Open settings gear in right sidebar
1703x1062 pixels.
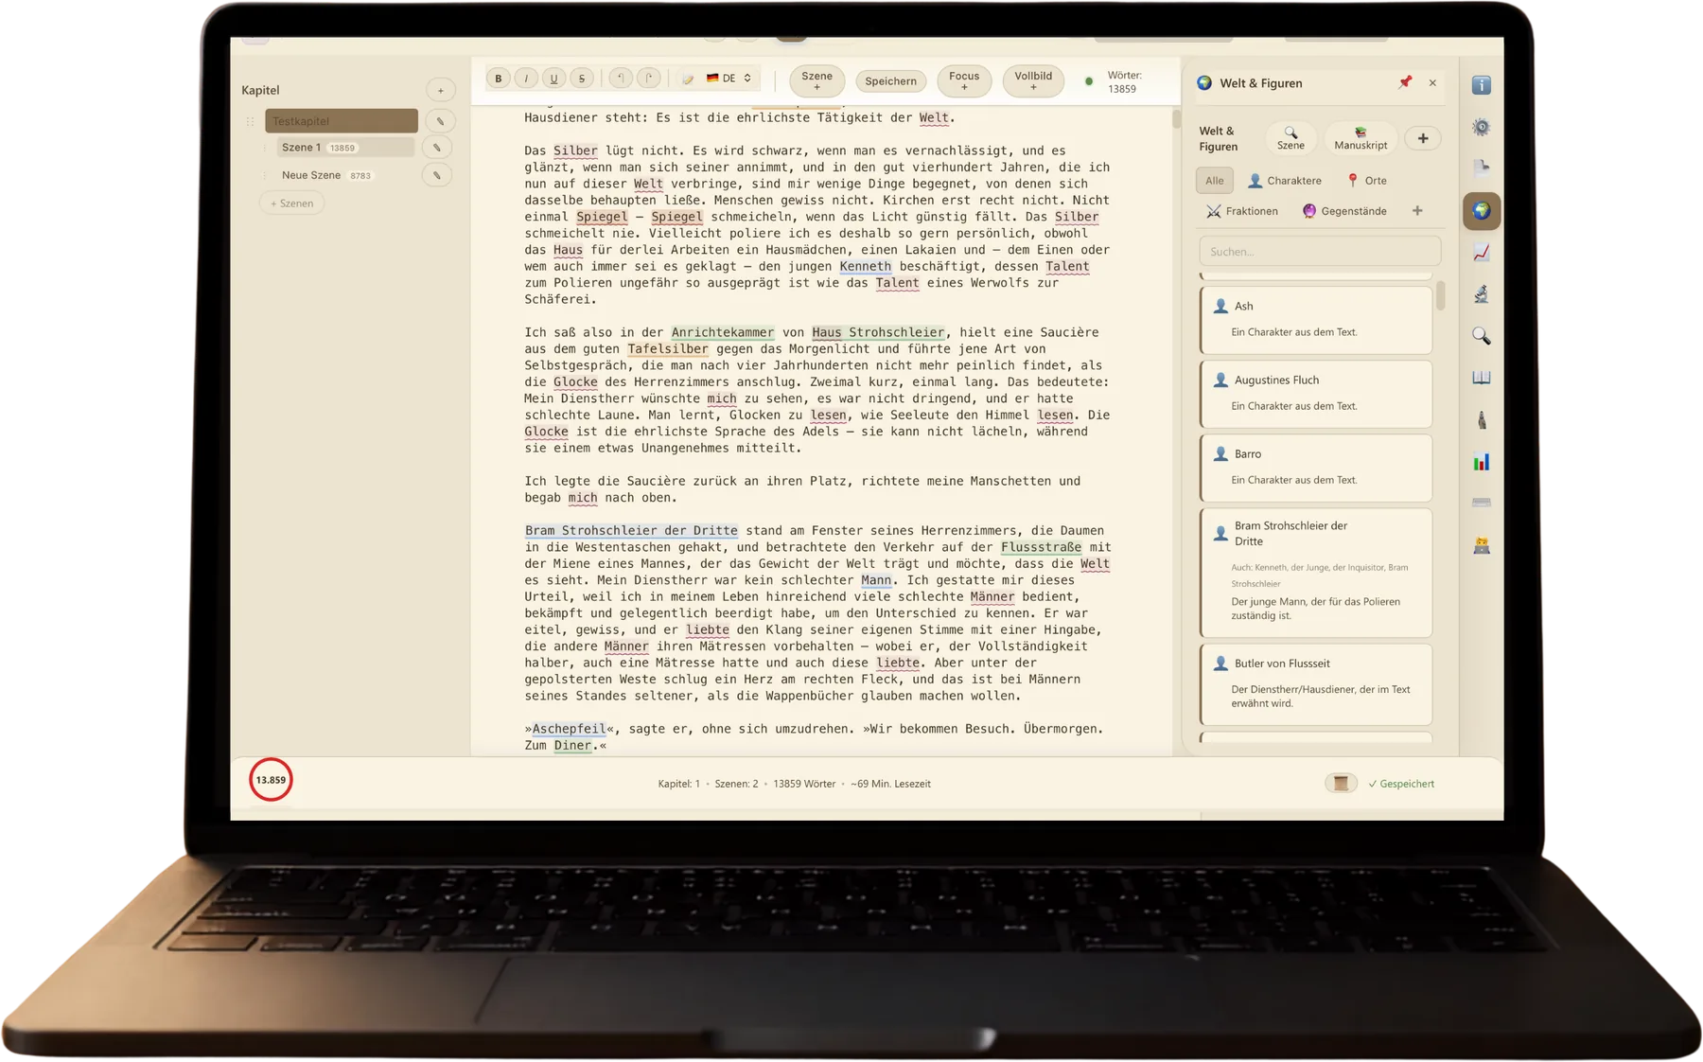click(x=1482, y=127)
